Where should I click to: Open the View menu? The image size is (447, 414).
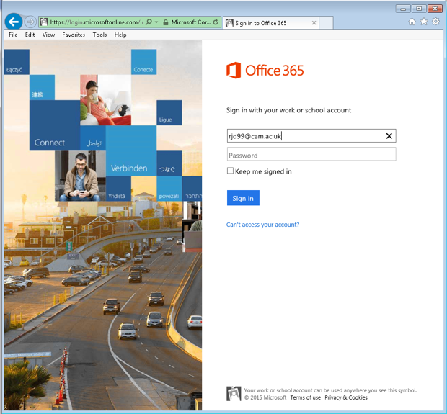tap(48, 35)
